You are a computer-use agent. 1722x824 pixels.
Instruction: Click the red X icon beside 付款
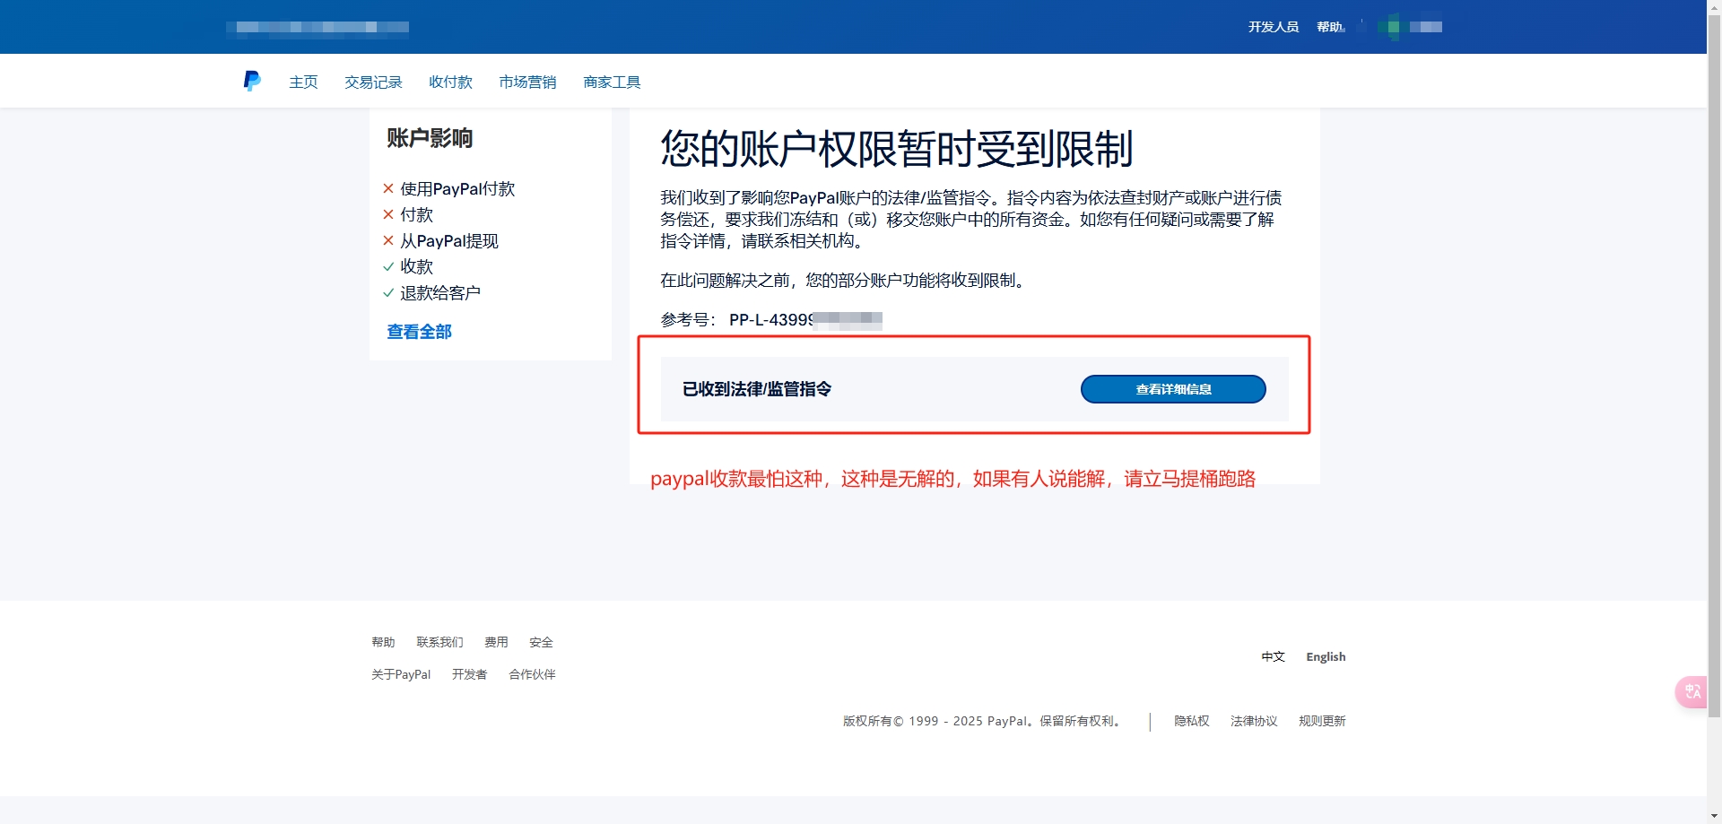(388, 215)
